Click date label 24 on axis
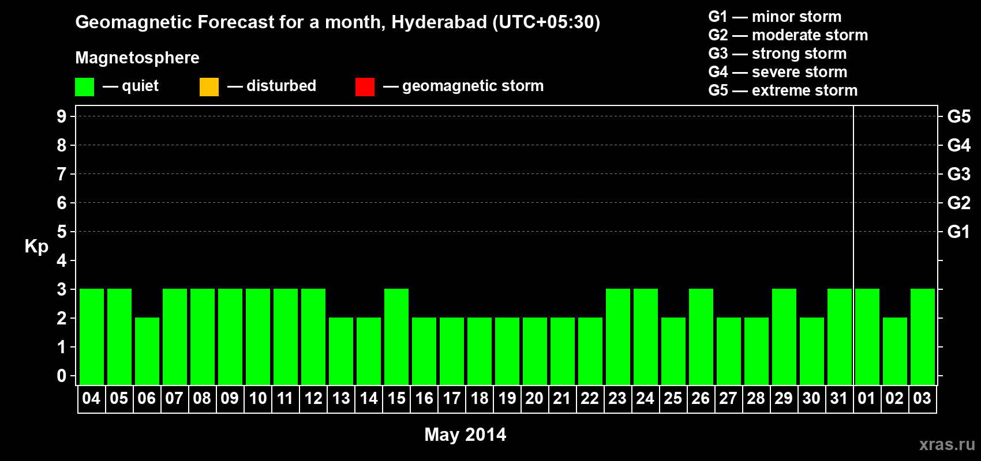981x461 pixels. 645,399
